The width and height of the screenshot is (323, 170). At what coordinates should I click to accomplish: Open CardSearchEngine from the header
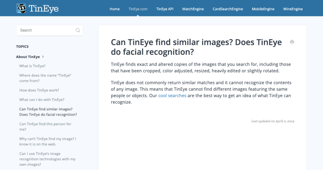point(228,9)
